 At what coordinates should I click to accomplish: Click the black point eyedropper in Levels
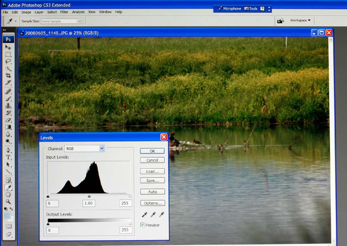pos(145,215)
